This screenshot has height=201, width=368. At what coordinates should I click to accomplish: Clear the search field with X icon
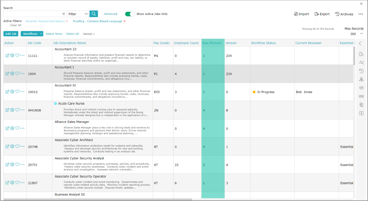pos(64,14)
